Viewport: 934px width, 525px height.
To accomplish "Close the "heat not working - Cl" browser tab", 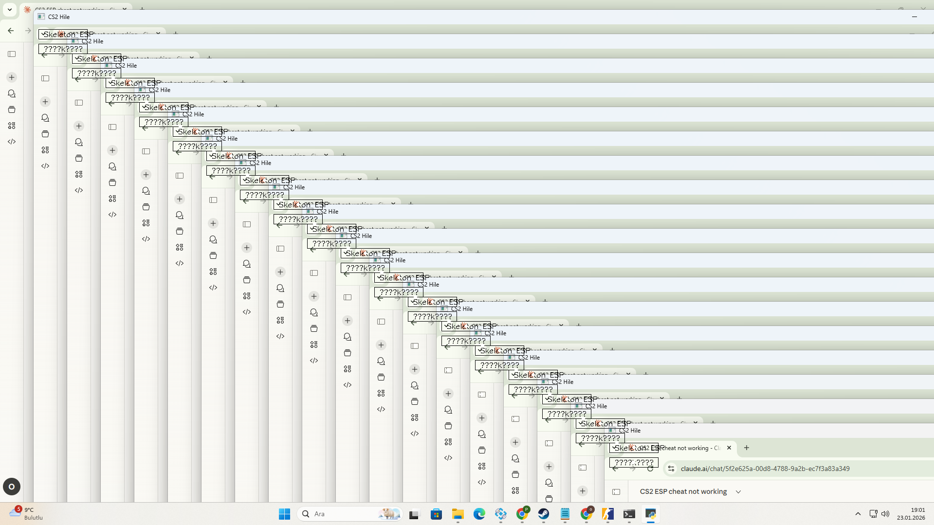I will (x=729, y=448).
